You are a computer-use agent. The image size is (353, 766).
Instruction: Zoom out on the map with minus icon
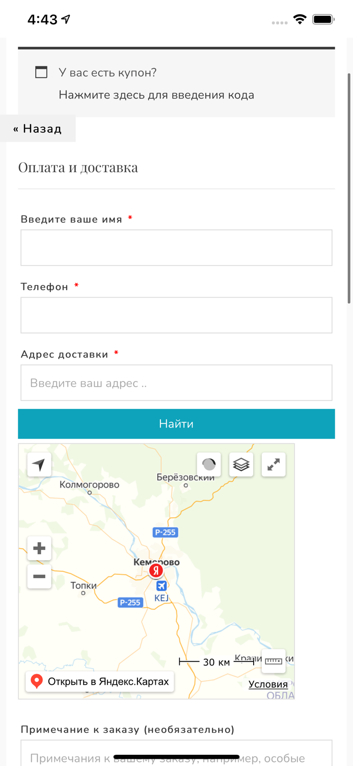[x=39, y=577]
